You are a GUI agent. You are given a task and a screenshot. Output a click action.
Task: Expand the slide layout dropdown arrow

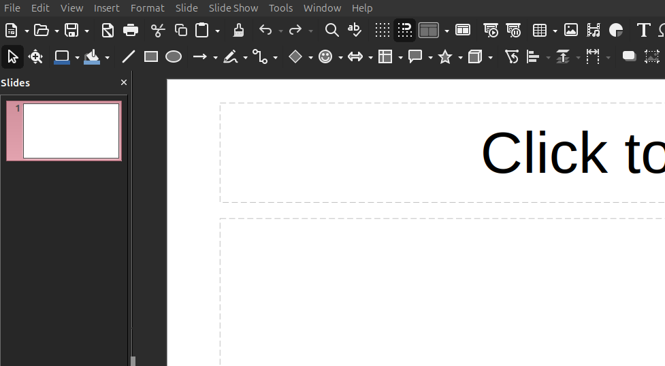point(447,31)
